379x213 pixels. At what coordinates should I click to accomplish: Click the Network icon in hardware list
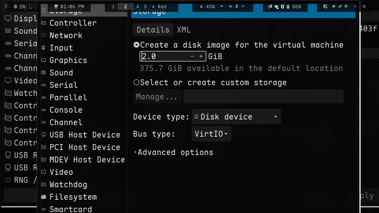pos(44,35)
